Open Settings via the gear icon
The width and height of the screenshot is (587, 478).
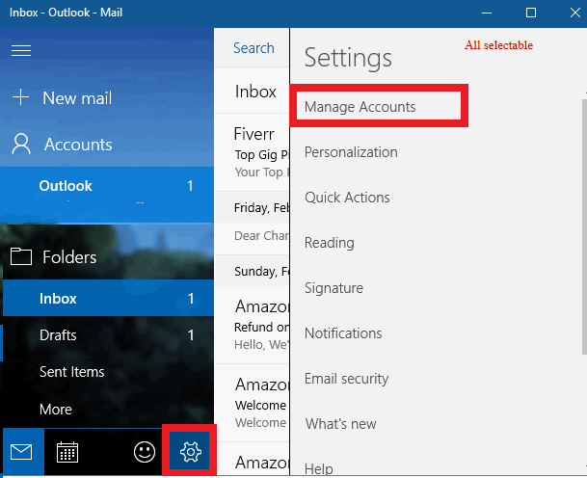tap(190, 451)
